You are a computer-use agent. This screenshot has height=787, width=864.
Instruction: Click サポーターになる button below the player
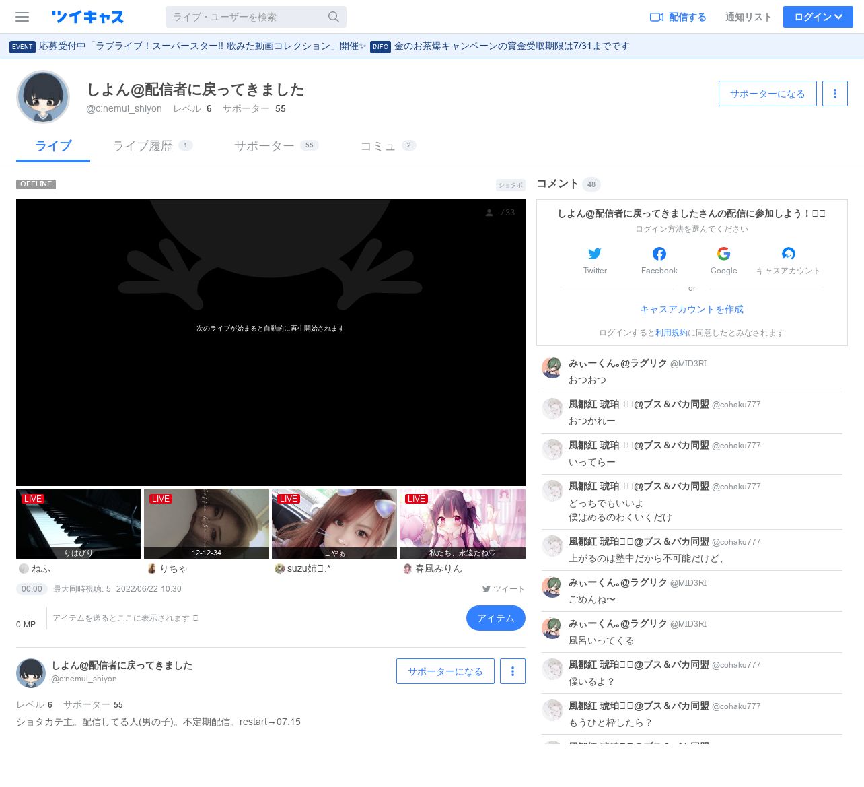(x=445, y=671)
